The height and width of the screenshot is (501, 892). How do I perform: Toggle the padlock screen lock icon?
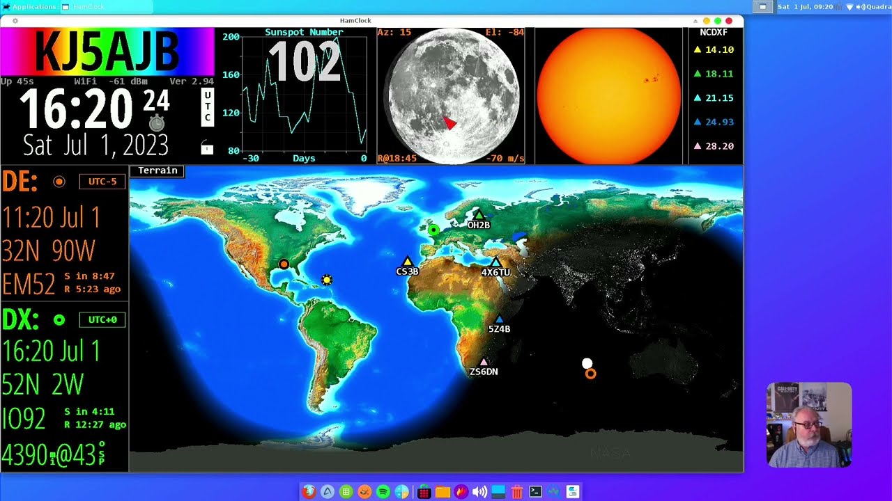(206, 148)
